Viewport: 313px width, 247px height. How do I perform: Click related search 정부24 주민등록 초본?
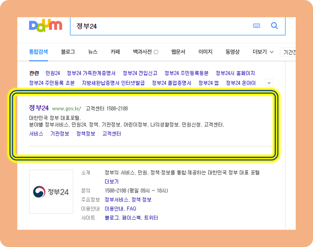click(52, 83)
